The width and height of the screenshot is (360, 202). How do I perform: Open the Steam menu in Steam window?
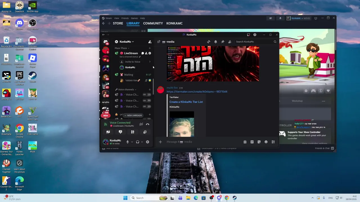(x=109, y=18)
